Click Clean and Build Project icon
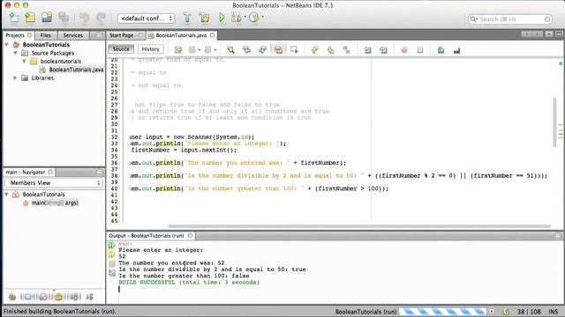 pyautogui.click(x=204, y=18)
